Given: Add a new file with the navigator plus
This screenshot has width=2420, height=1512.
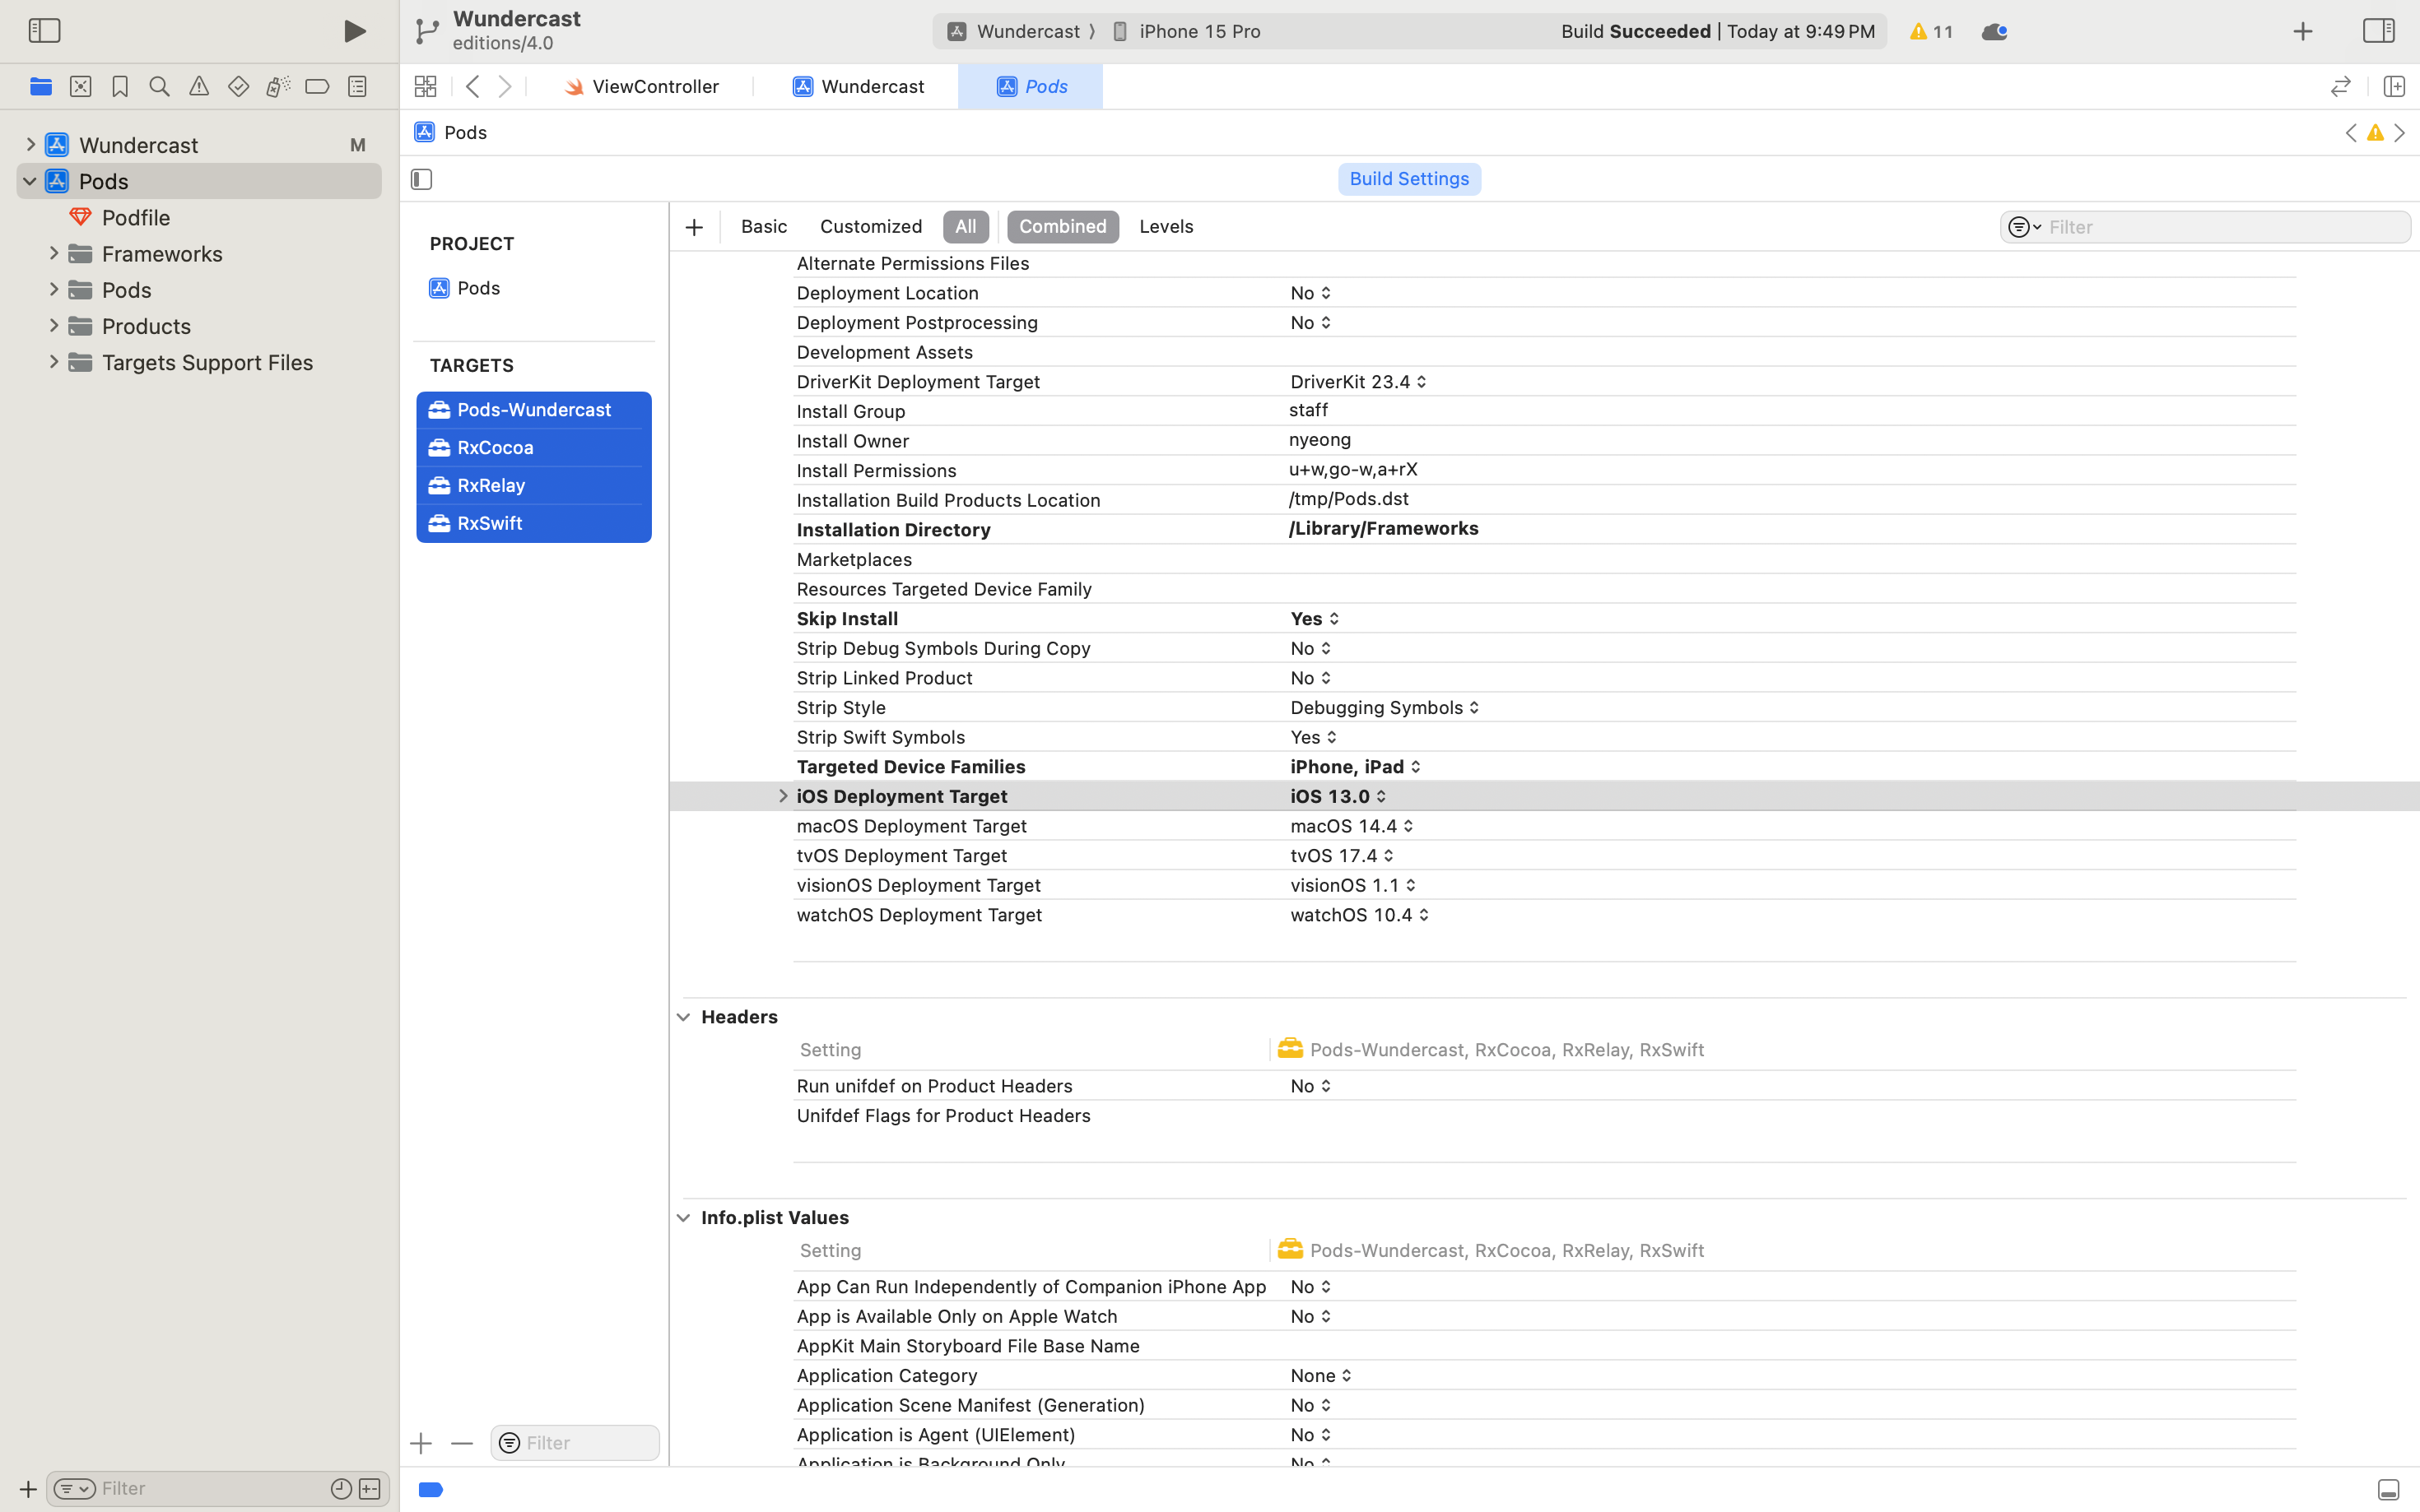Looking at the screenshot, I should tap(28, 1489).
